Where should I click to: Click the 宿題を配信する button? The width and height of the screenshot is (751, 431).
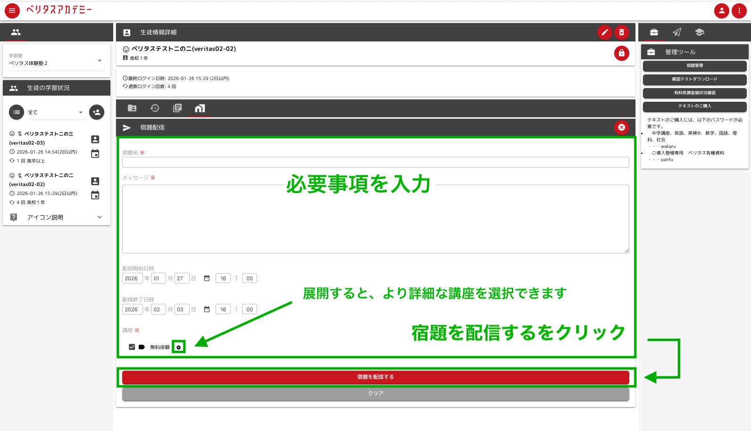[375, 377]
